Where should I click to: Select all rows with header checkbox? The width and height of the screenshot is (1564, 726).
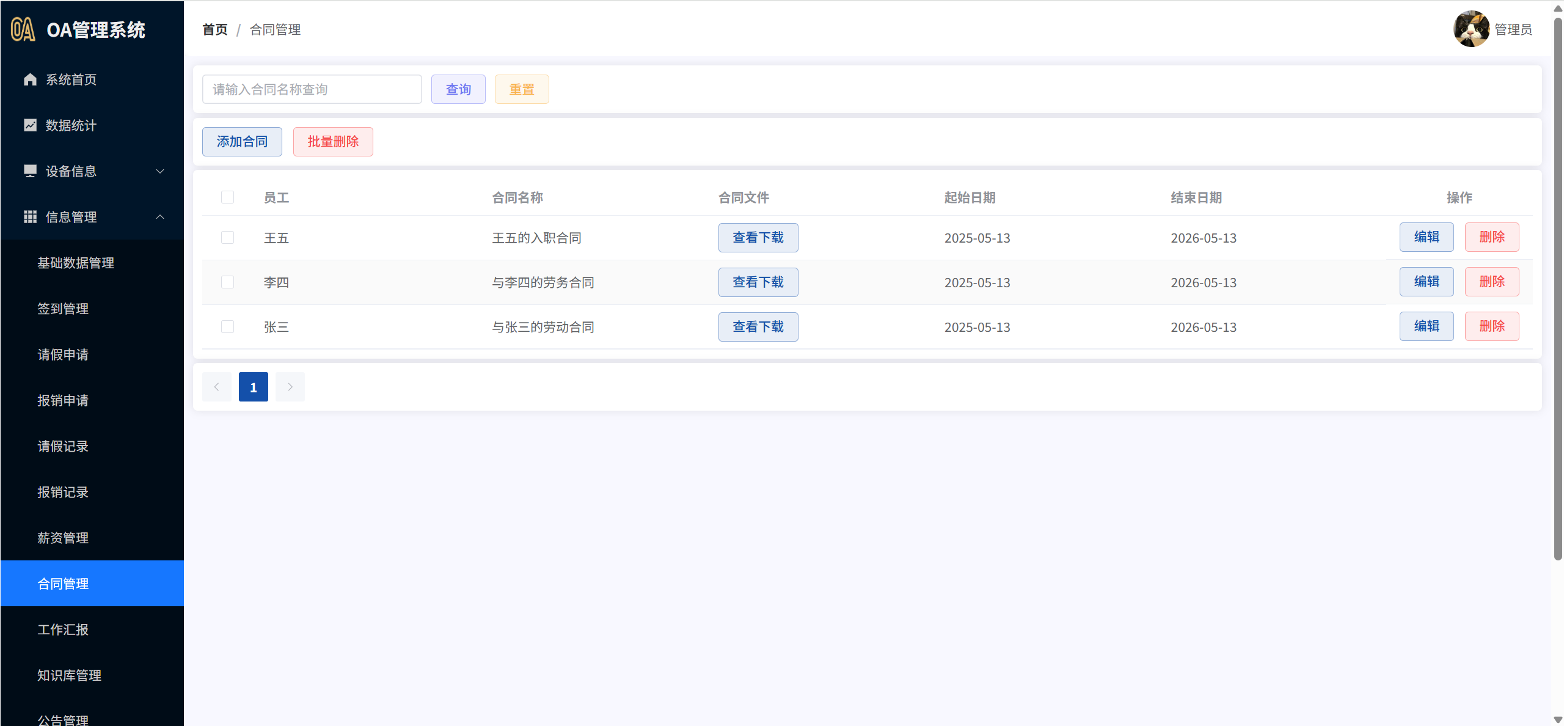227,197
